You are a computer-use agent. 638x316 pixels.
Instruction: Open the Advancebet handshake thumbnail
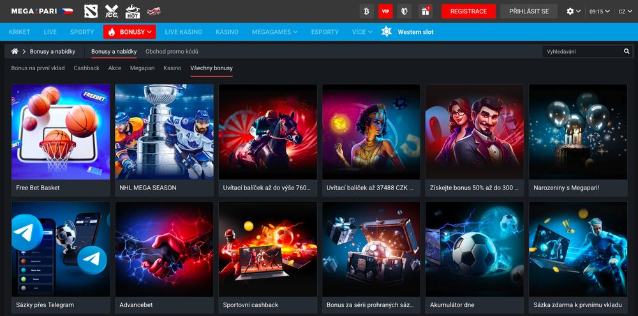point(164,249)
